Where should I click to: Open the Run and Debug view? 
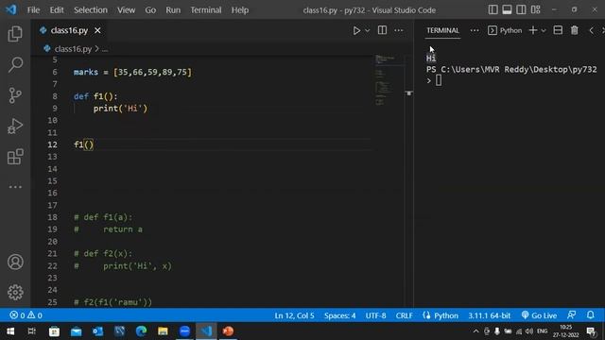tap(15, 126)
